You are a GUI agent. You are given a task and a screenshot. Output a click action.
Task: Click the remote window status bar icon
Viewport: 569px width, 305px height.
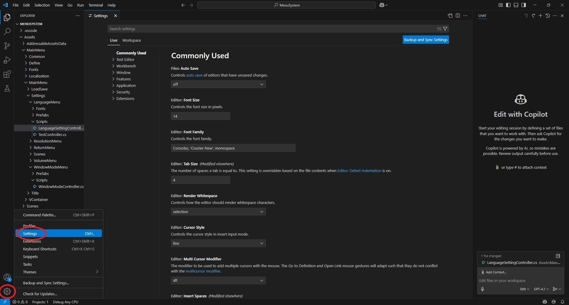[5, 302]
